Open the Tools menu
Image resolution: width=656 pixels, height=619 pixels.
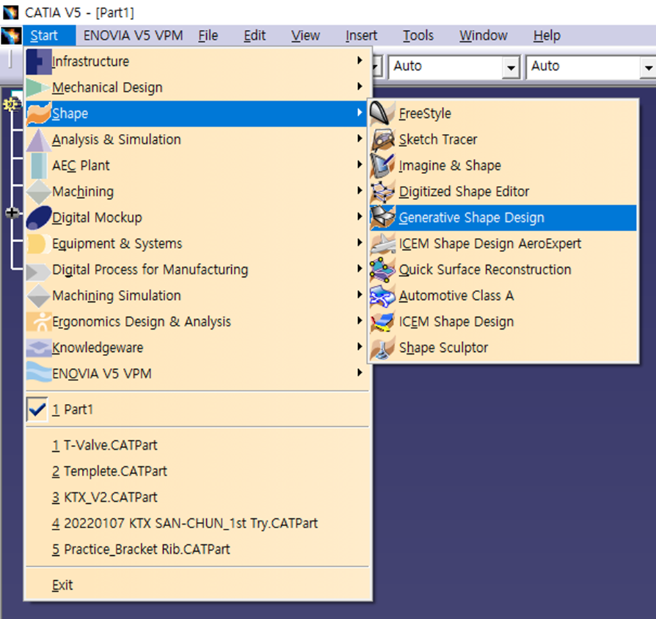click(419, 35)
